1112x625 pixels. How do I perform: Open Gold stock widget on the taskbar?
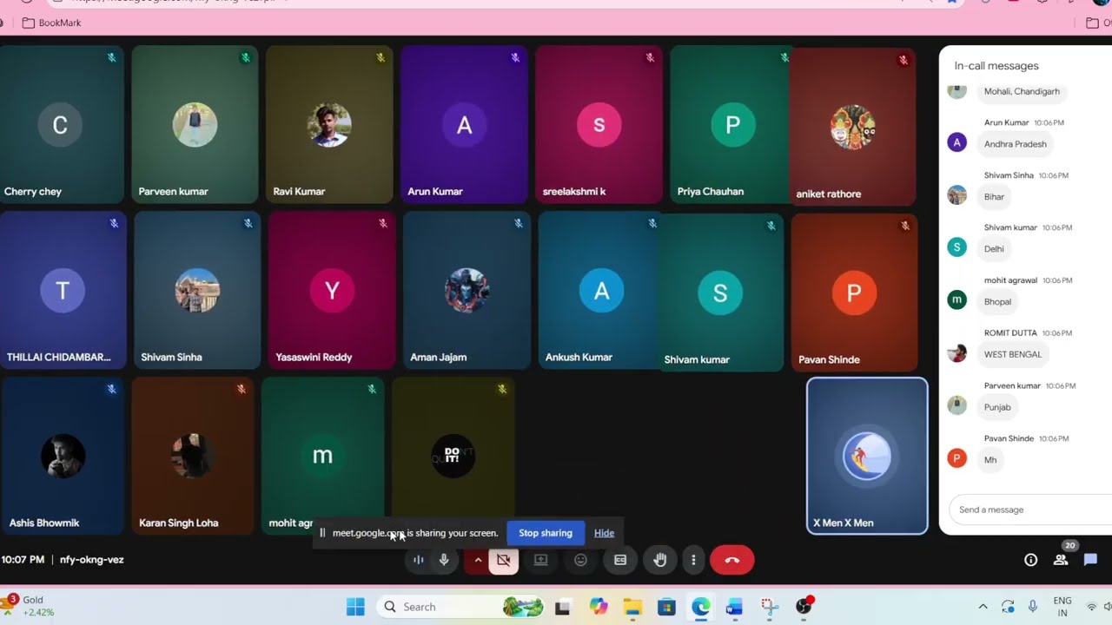click(x=30, y=606)
